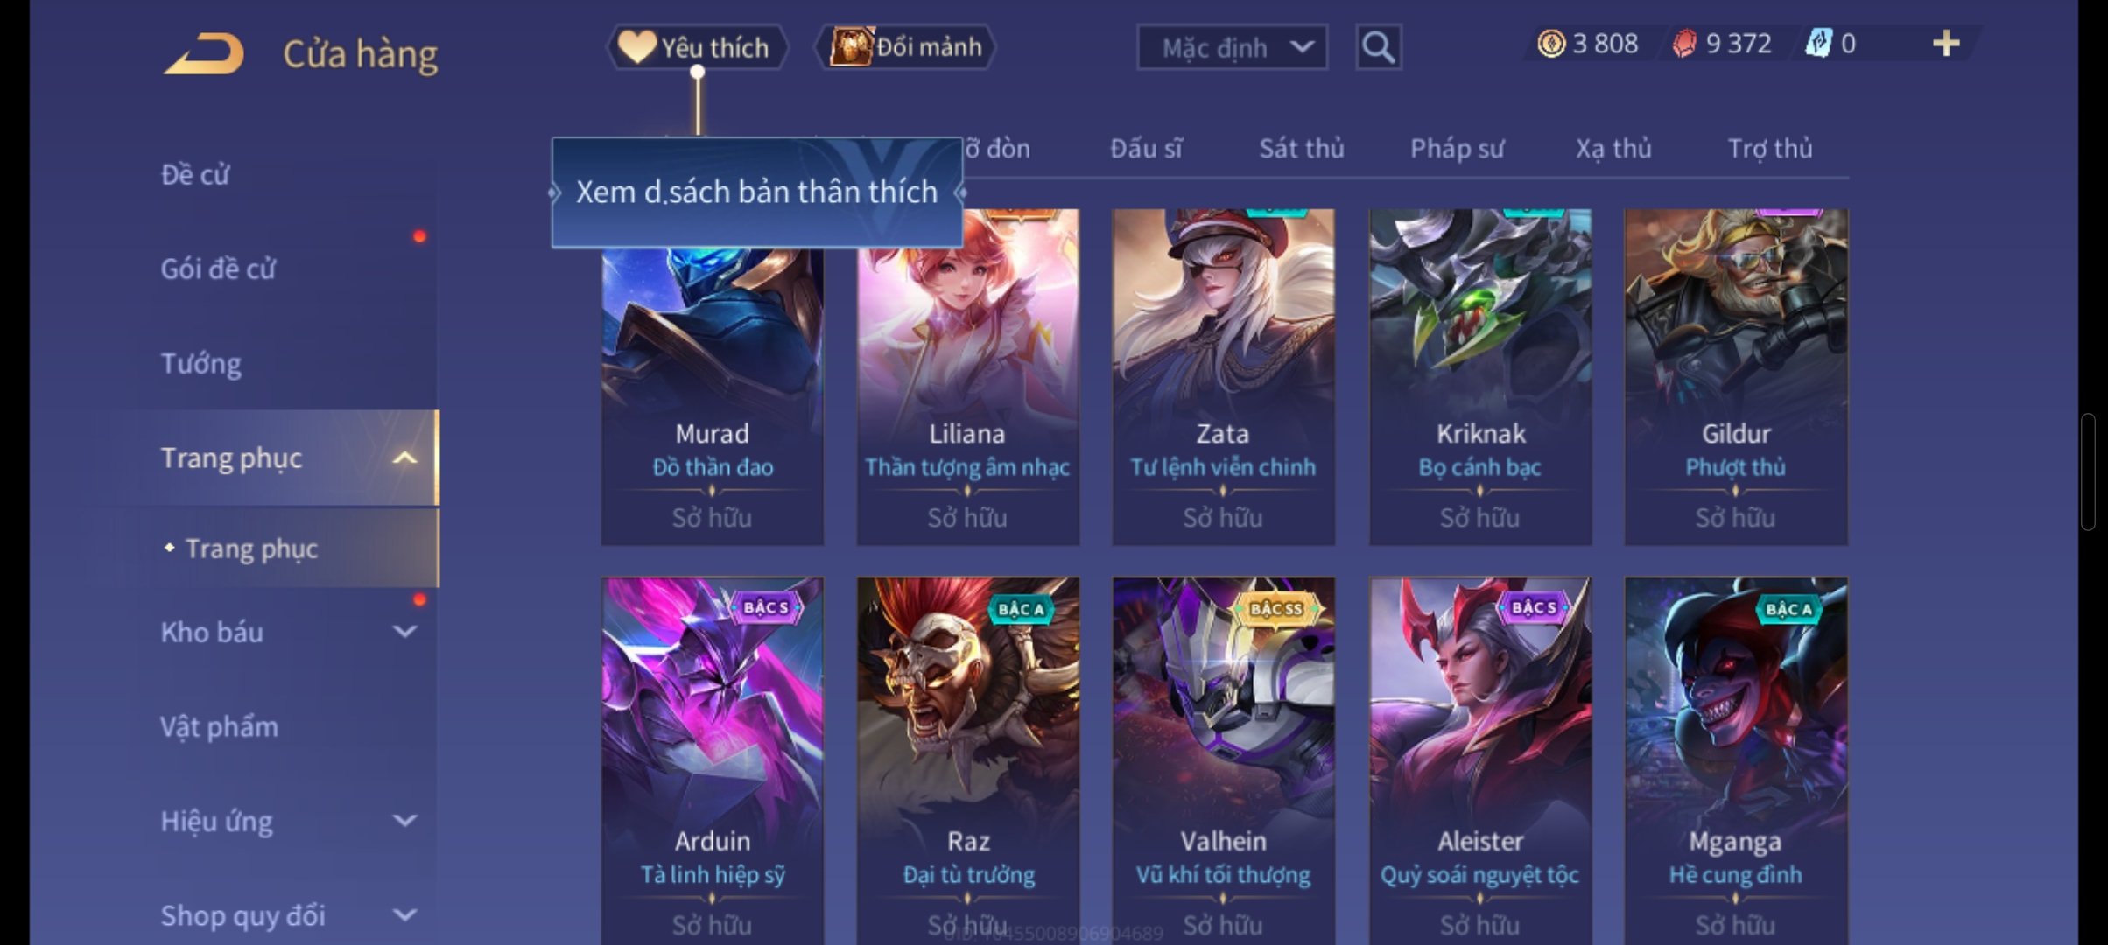Open Đổi mảnh fragment exchange
The width and height of the screenshot is (2108, 945).
pos(906,47)
